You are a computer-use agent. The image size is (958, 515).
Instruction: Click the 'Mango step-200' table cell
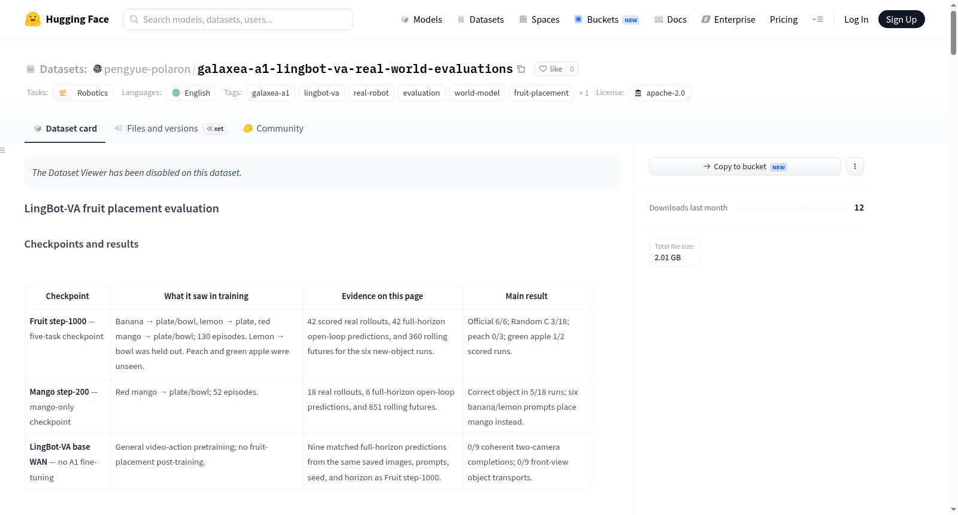(x=68, y=407)
